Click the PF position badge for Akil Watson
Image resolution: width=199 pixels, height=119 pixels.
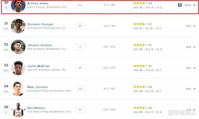(80, 110)
